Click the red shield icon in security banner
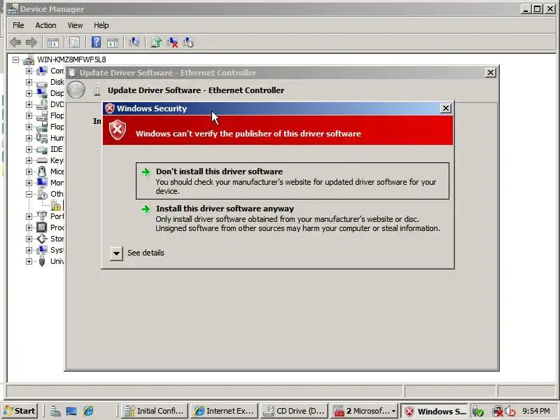Viewport: 560px width, 420px height. [x=118, y=129]
